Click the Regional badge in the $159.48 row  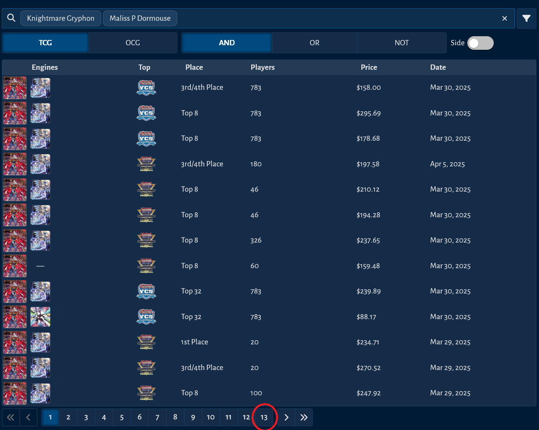click(146, 266)
